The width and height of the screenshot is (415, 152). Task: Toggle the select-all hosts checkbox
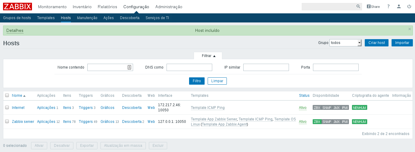pos(7,95)
